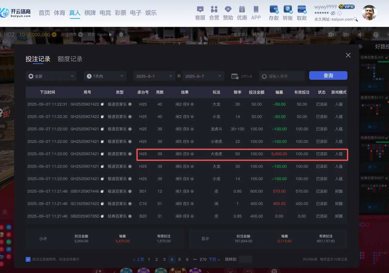
Task: Open the 转账 transfer icon
Action: point(287,10)
